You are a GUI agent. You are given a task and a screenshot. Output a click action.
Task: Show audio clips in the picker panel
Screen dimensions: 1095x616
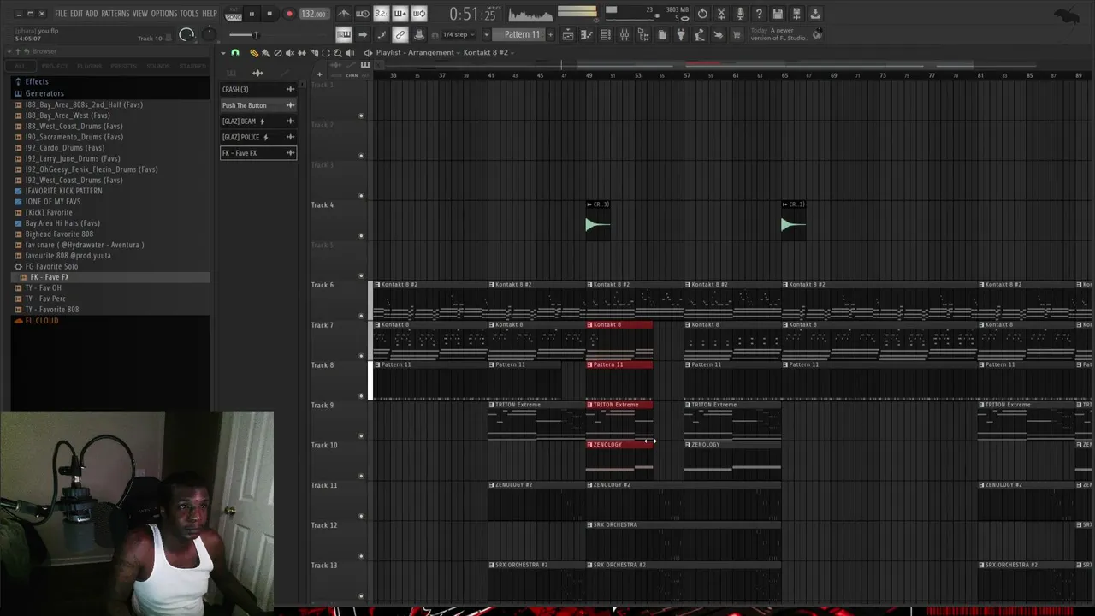257,74
